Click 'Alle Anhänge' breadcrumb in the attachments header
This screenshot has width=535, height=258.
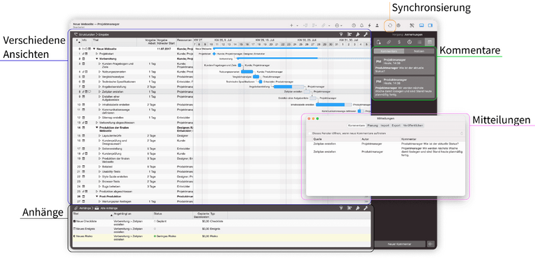pyautogui.click(x=109, y=208)
